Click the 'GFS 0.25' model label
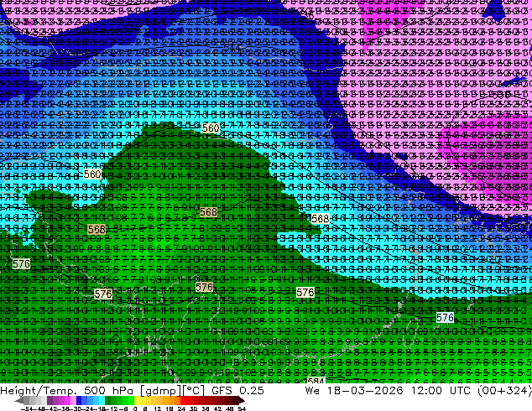The image size is (532, 411). pos(237,391)
